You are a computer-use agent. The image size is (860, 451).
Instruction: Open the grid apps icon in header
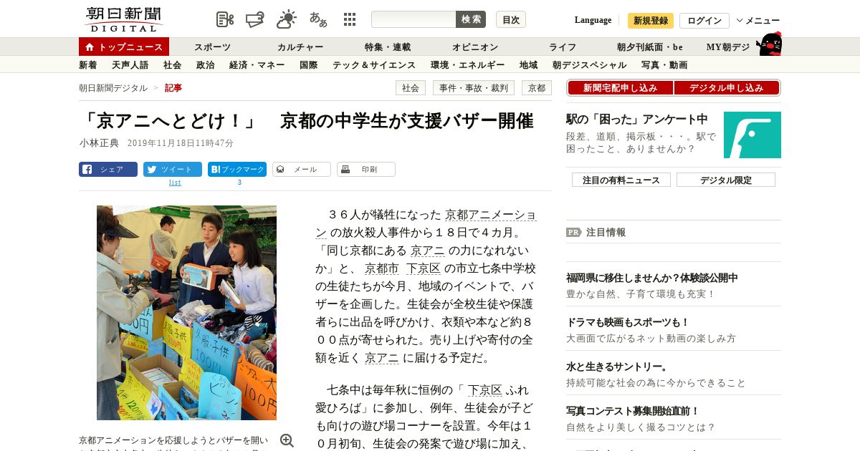pos(350,19)
